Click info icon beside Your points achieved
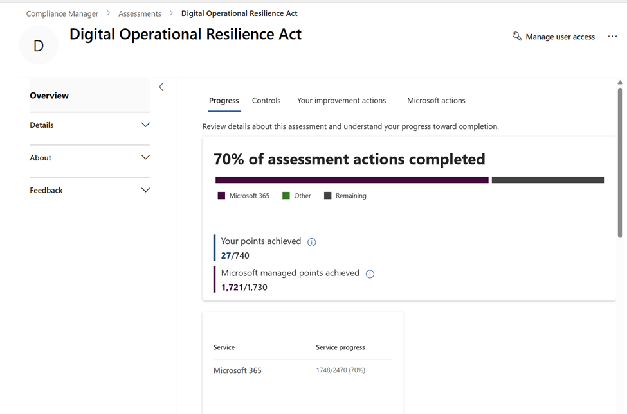This screenshot has height=414, width=627. [x=312, y=242]
